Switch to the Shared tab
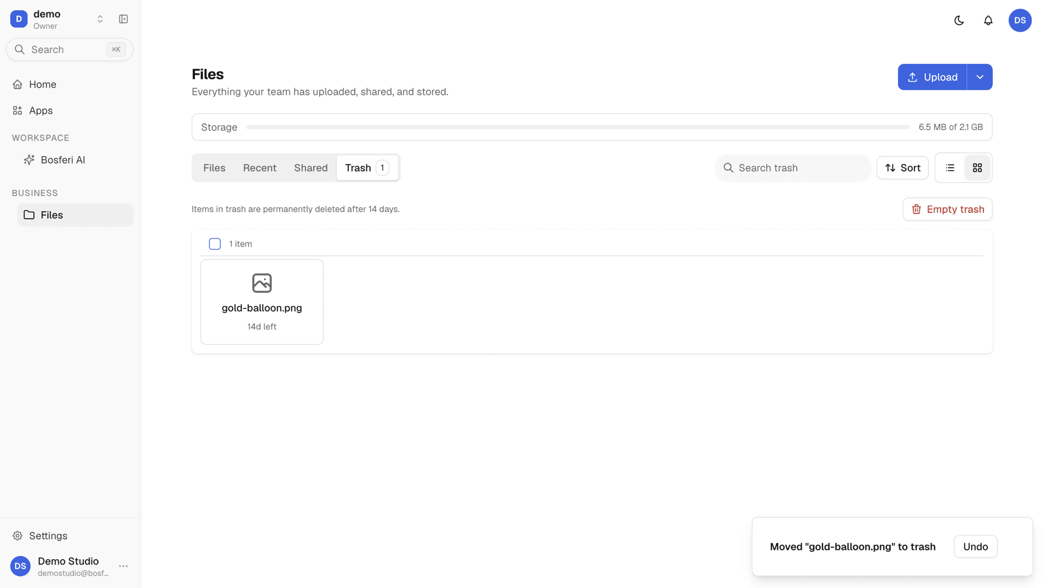This screenshot has height=588, width=1045. (x=311, y=168)
